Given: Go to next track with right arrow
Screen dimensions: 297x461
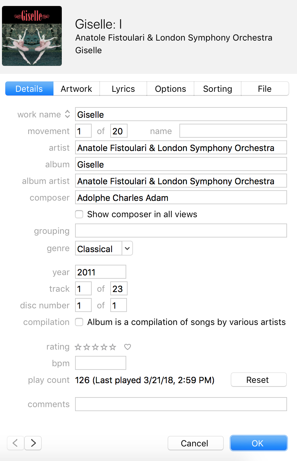Looking at the screenshot, I should pos(33,443).
